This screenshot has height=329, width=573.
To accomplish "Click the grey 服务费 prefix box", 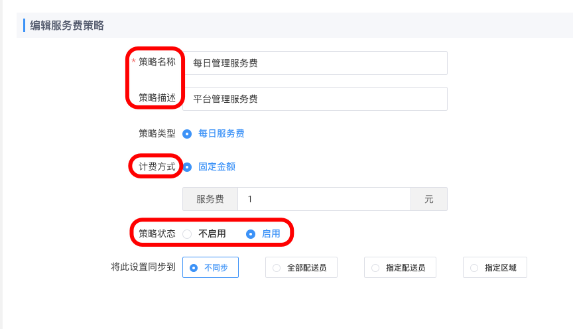I will (x=210, y=199).
